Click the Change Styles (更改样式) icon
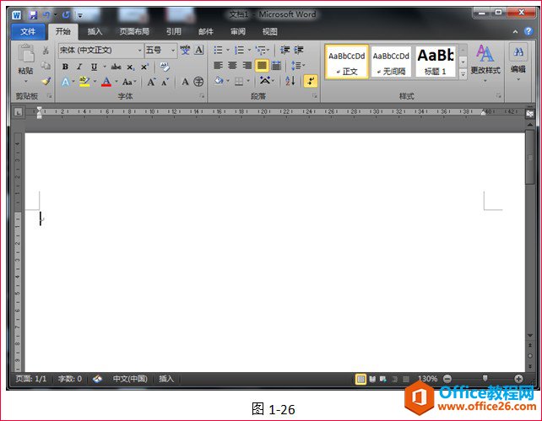 tap(485, 61)
